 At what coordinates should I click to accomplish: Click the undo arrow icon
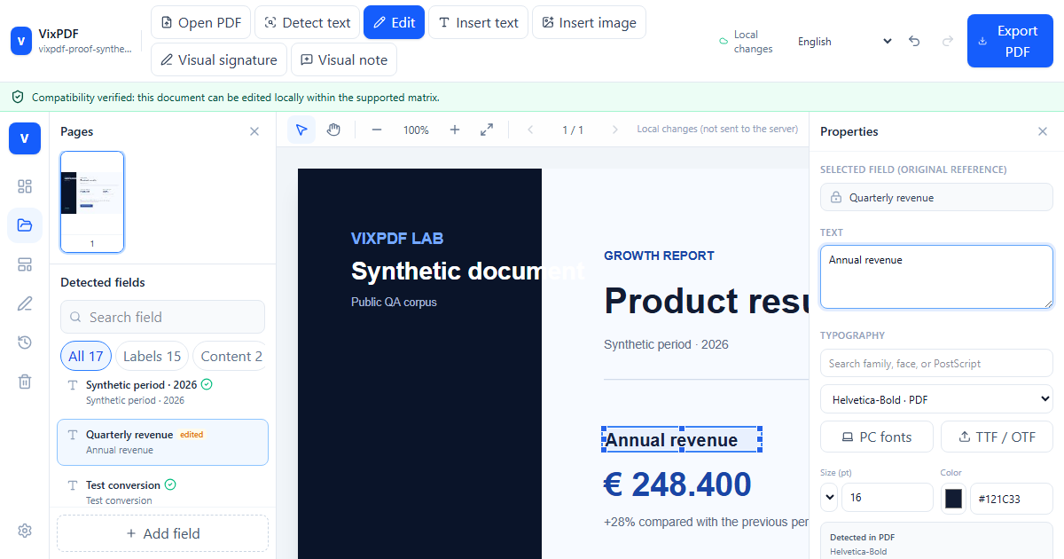914,41
